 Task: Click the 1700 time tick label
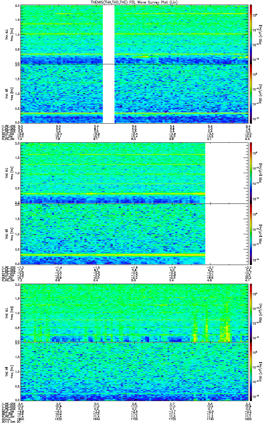click(x=134, y=419)
